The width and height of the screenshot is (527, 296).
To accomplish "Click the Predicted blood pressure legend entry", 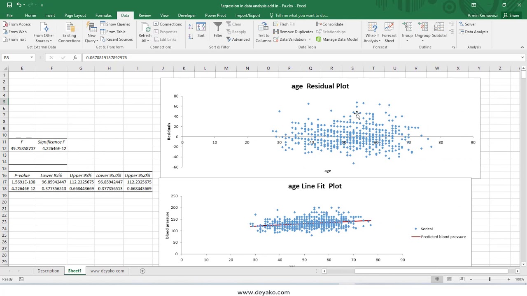I will 439,237.
